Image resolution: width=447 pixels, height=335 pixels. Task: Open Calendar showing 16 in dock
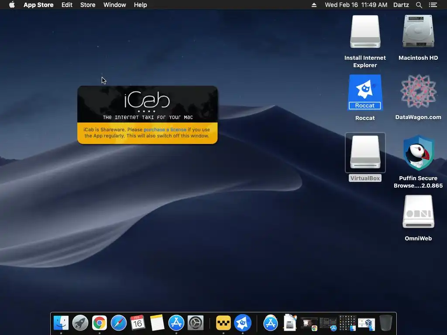tap(138, 323)
